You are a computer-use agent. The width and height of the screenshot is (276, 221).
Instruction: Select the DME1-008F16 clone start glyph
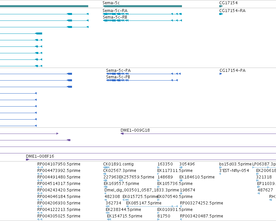coord(28,160)
